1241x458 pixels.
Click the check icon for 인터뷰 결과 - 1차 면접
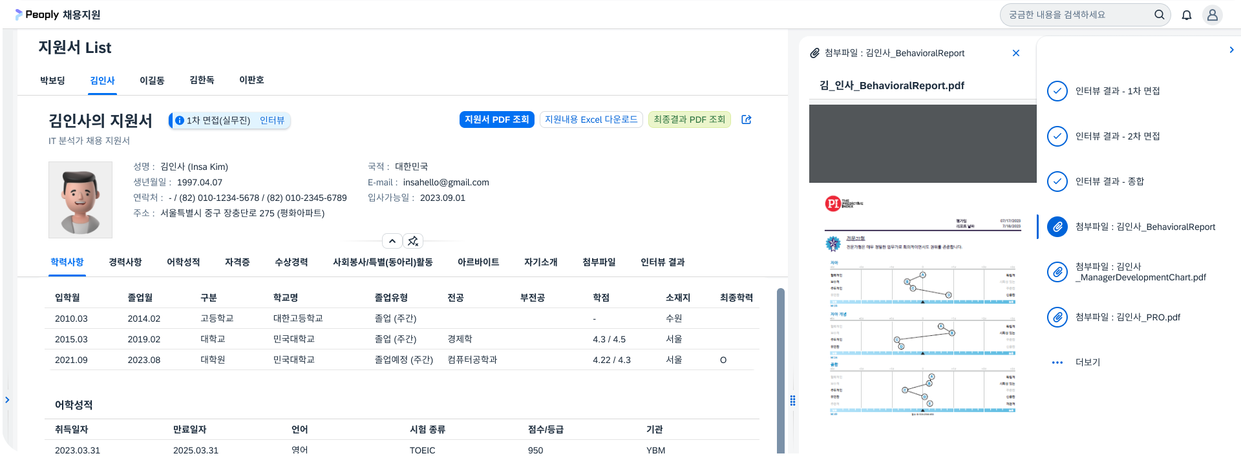click(x=1057, y=91)
